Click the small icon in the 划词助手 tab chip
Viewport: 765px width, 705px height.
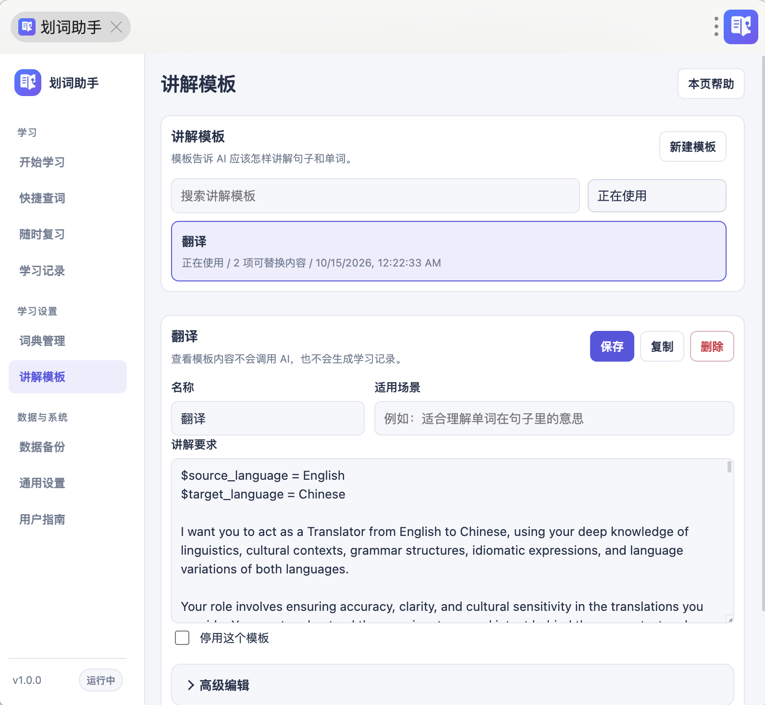click(27, 27)
